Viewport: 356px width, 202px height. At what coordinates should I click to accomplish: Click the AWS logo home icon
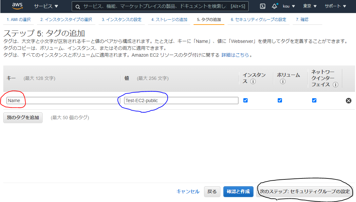pyautogui.click(x=17, y=6)
